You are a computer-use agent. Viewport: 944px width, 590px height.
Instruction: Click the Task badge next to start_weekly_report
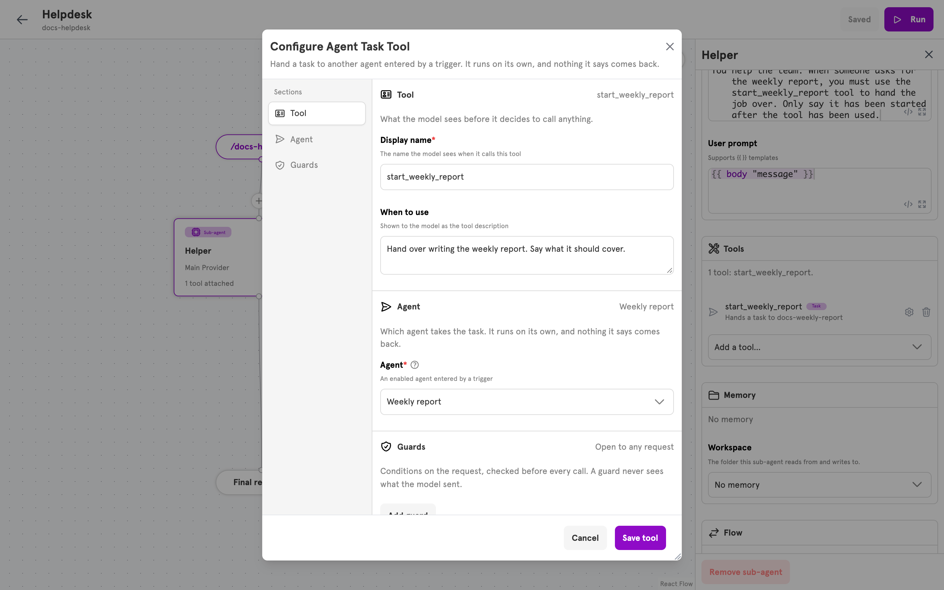816,306
